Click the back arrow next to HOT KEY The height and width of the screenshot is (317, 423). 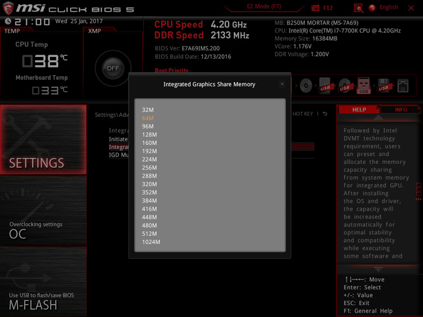click(325, 114)
